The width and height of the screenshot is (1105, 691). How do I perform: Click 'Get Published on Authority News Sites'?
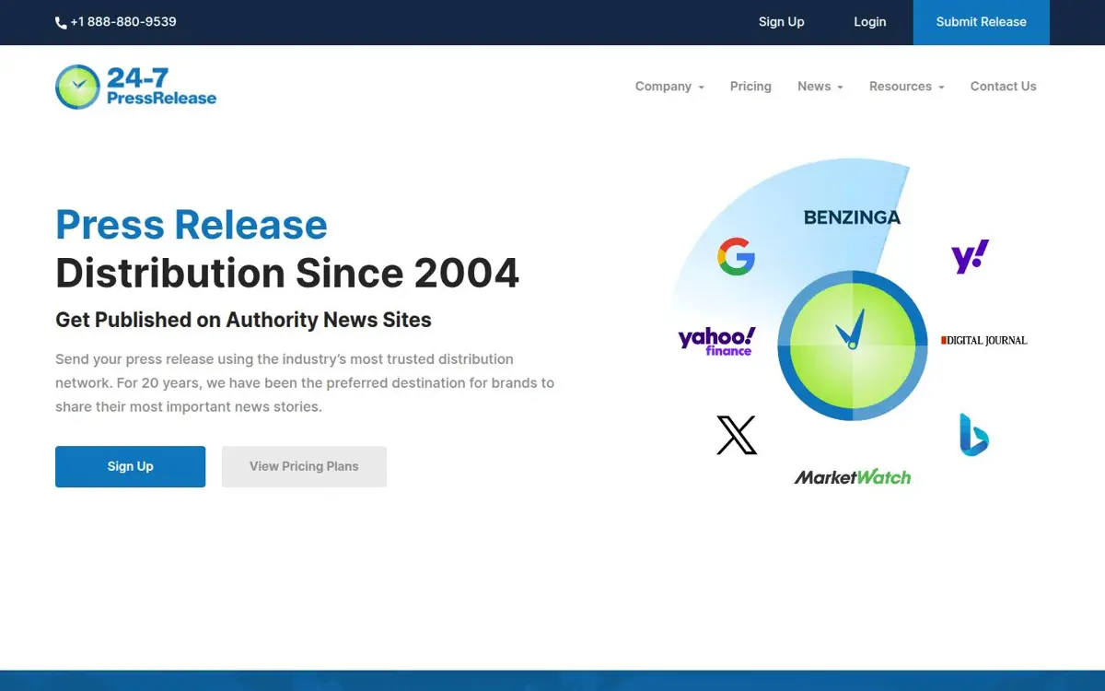pos(243,321)
